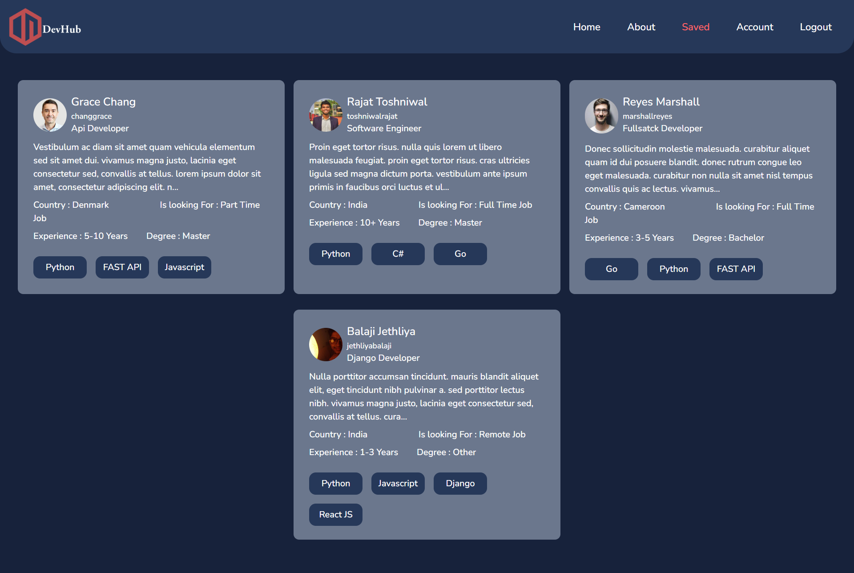
Task: Select Python skill tag on Grace Chang
Action: coord(60,266)
